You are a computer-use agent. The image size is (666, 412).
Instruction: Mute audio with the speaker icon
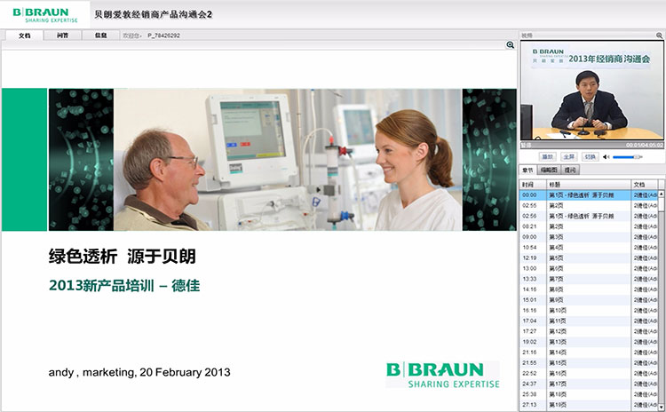[x=607, y=157]
